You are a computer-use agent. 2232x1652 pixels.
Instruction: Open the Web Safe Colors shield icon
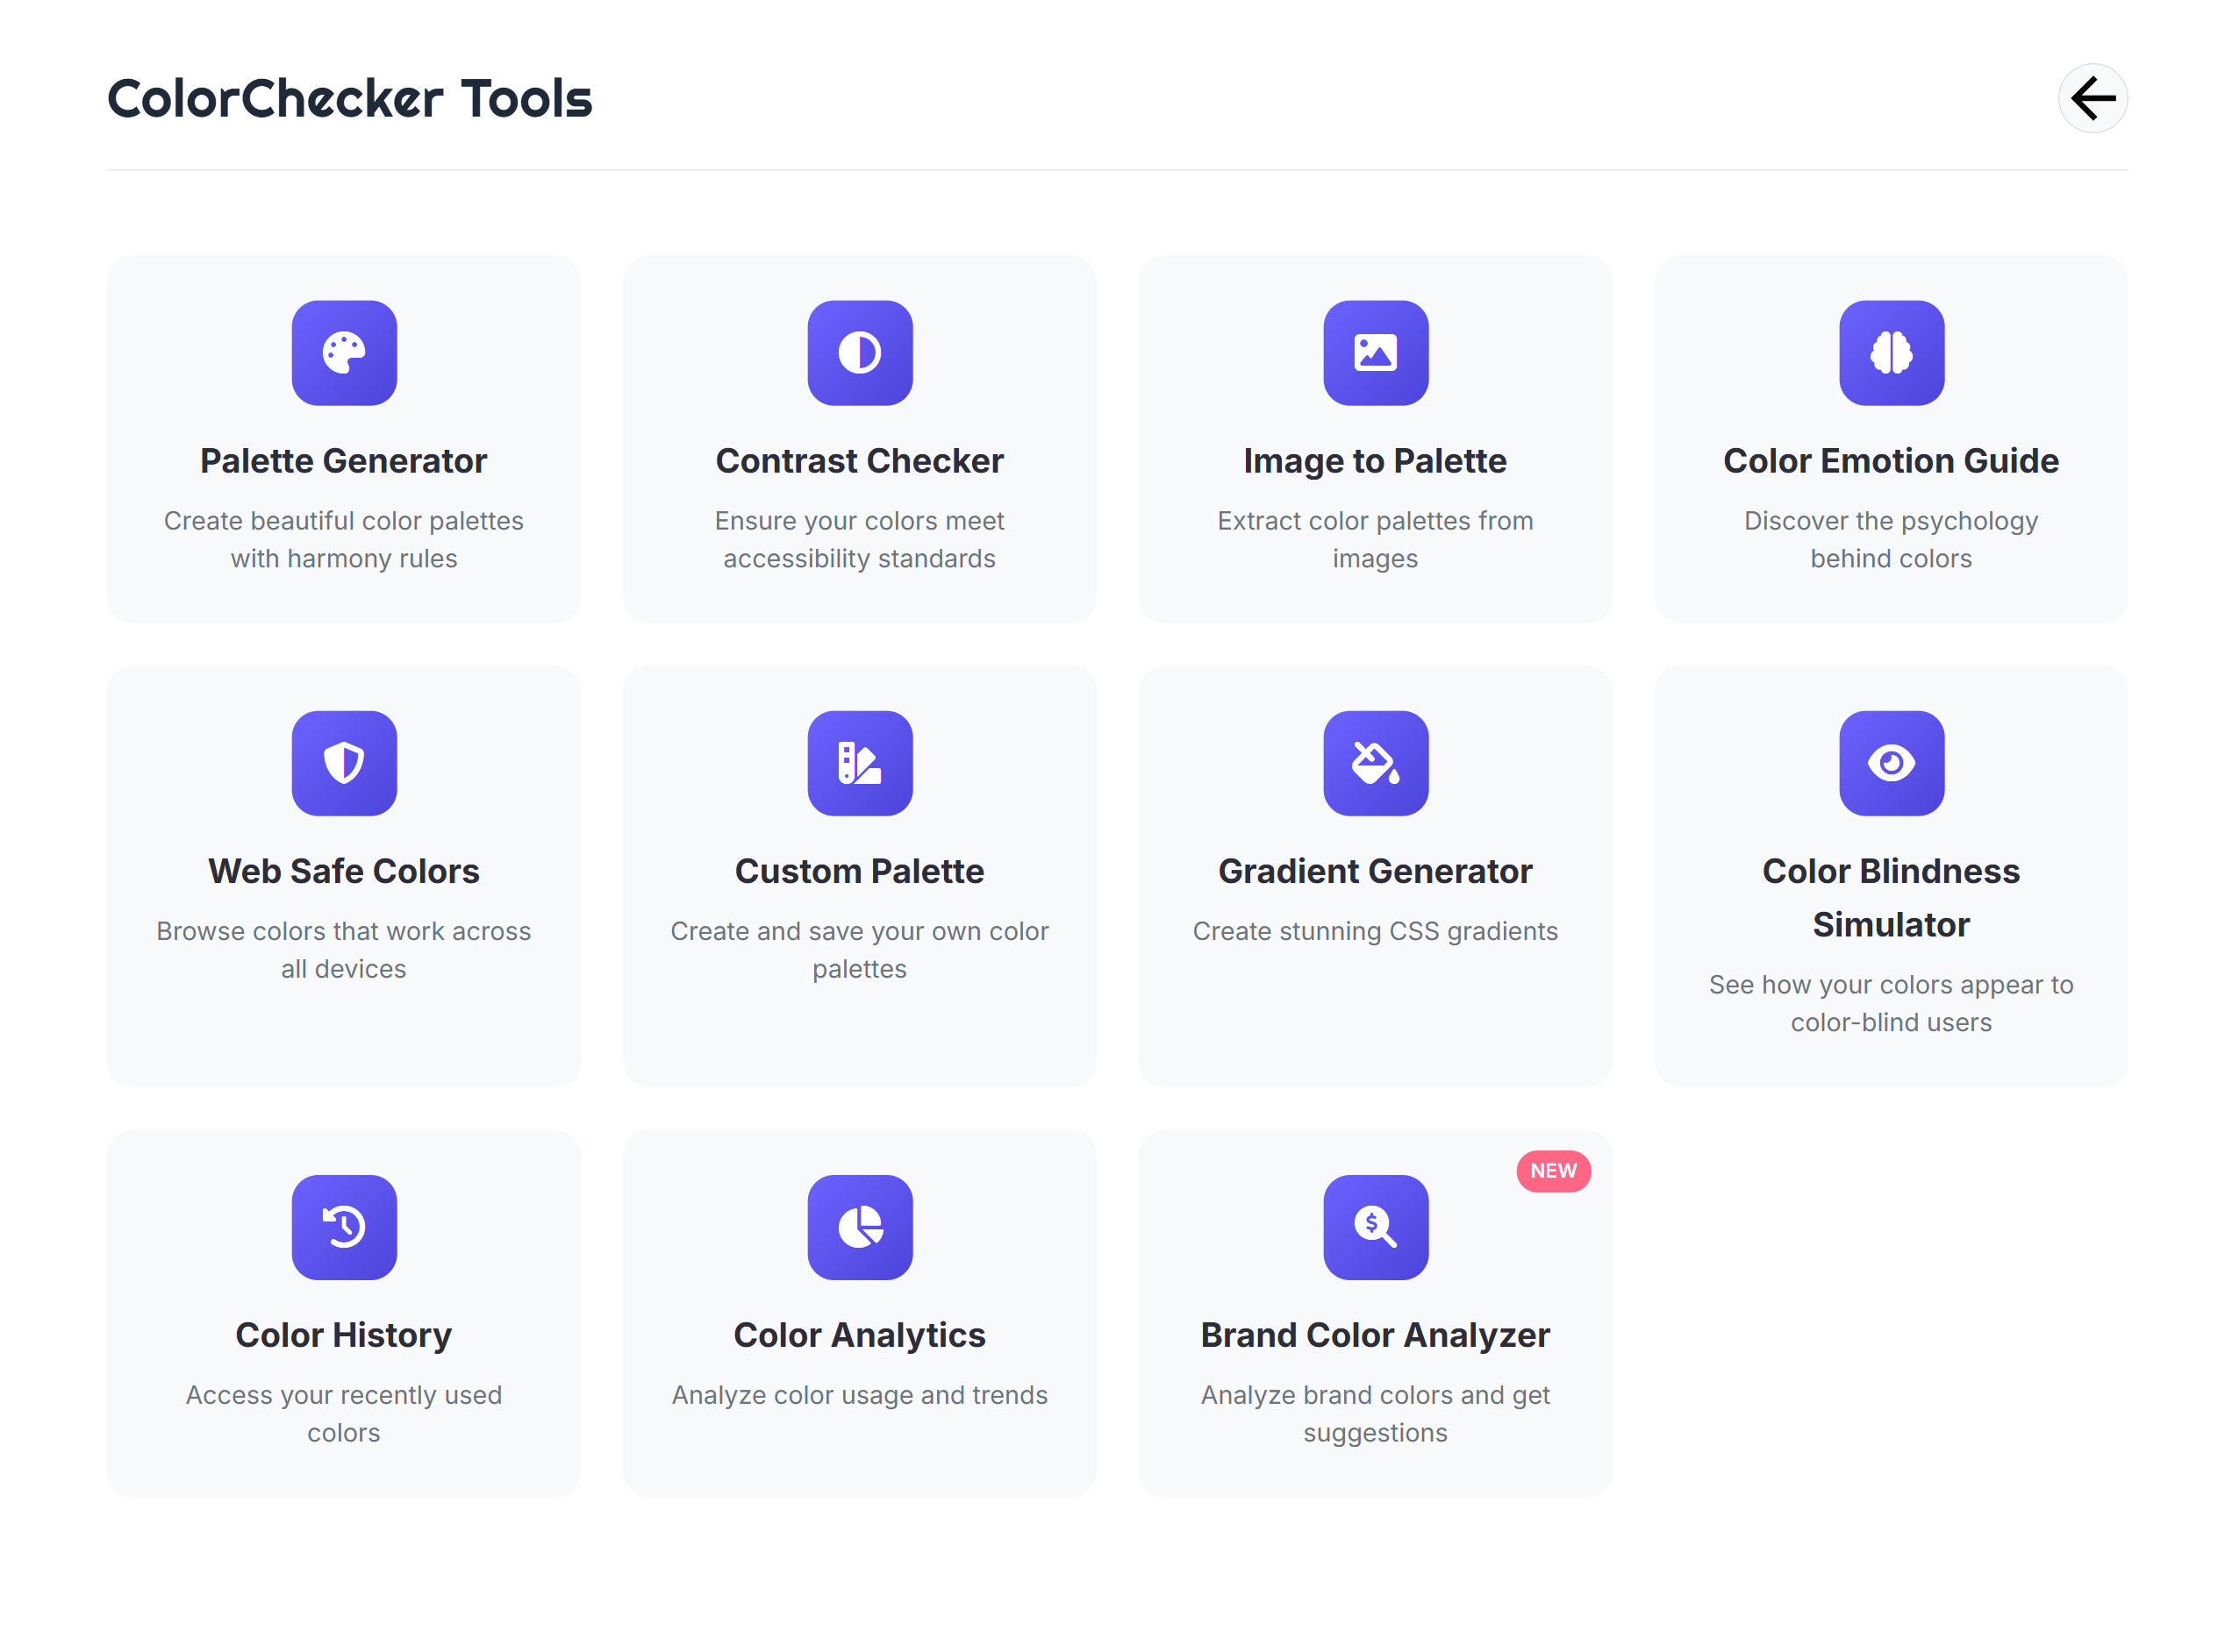tap(344, 763)
